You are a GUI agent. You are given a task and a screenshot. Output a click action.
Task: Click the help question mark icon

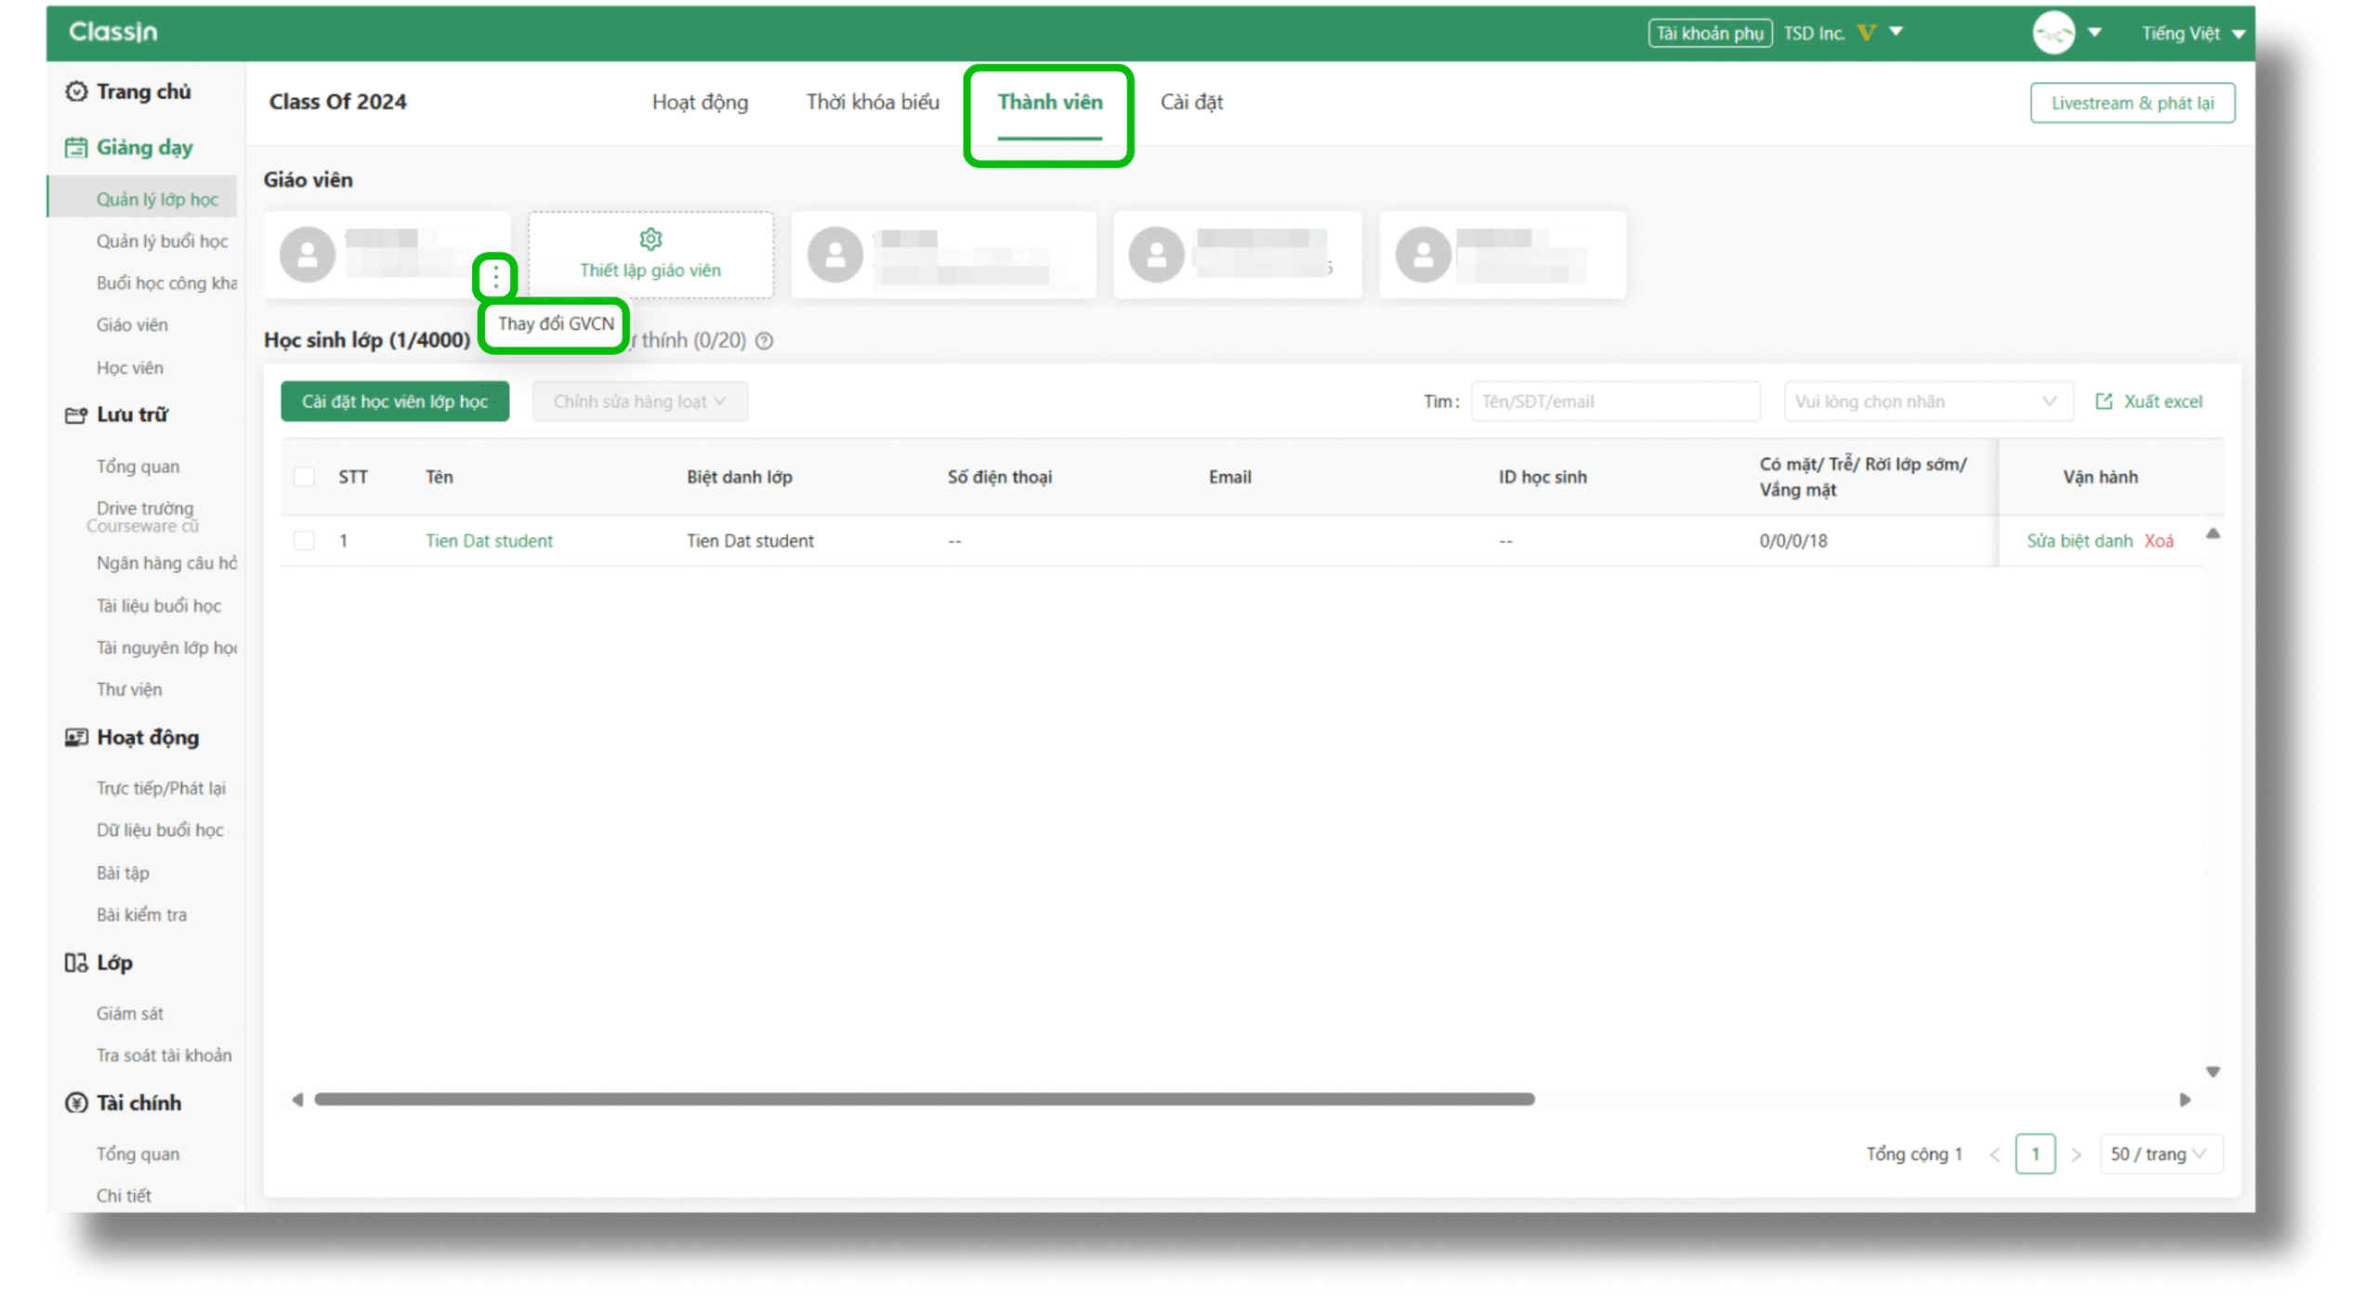pyautogui.click(x=765, y=341)
